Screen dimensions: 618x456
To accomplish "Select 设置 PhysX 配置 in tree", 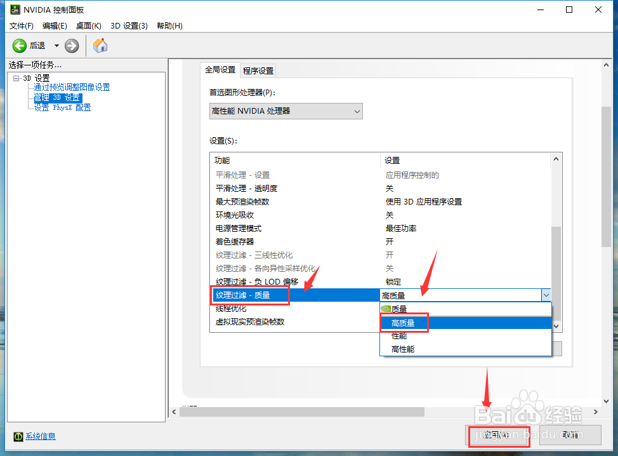I will pos(62,107).
